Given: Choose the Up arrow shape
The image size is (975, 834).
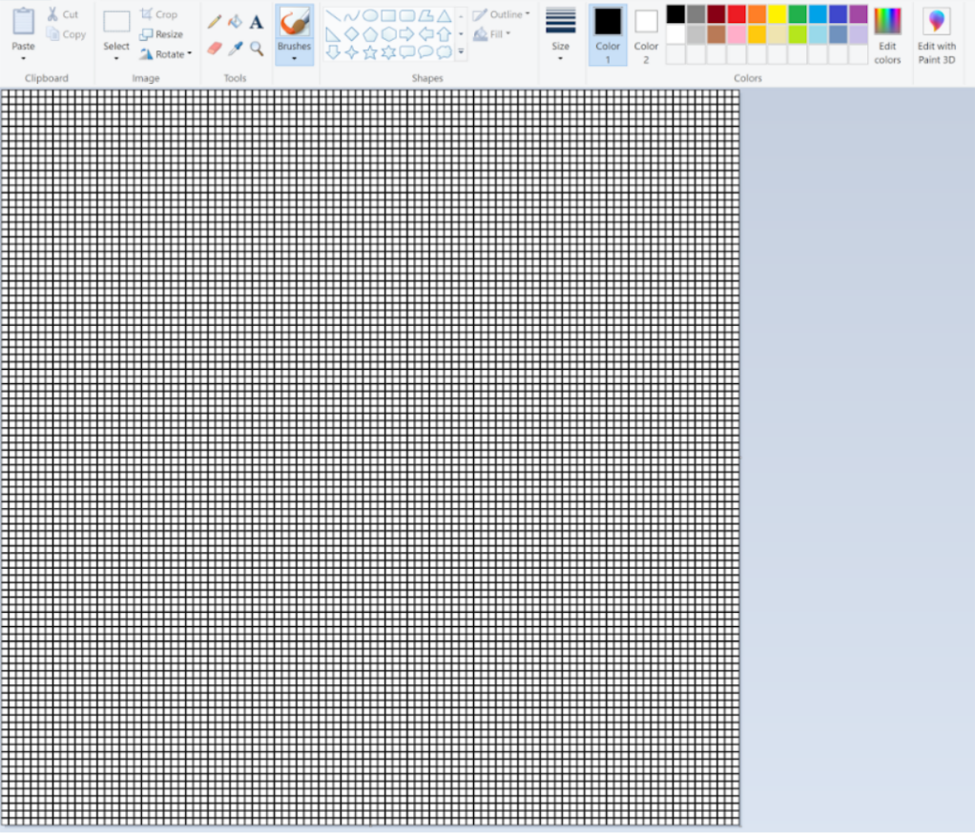Looking at the screenshot, I should point(444,34).
